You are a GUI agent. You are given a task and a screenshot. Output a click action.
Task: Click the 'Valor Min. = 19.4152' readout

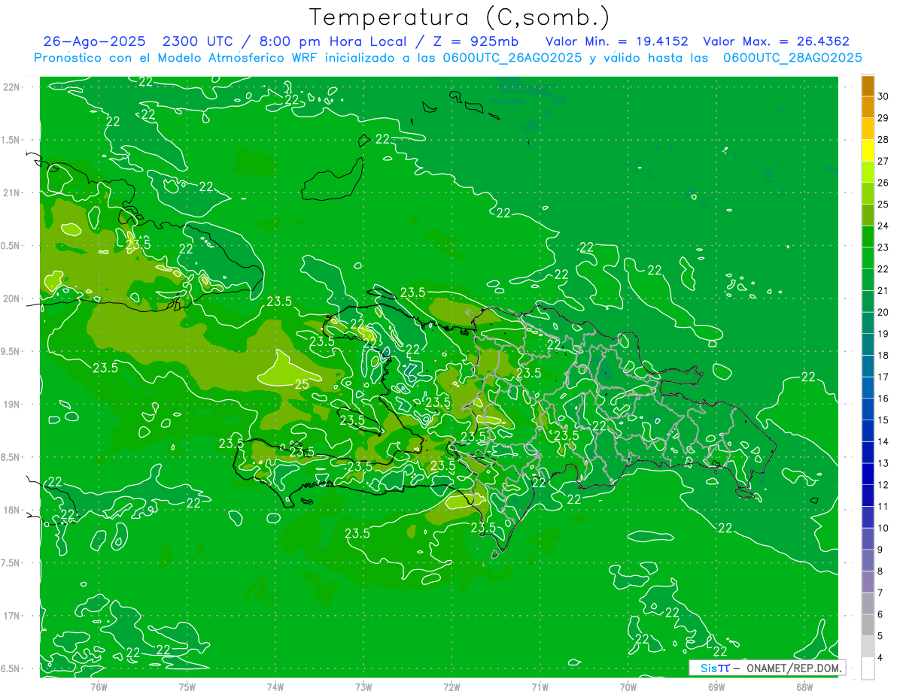coord(616,41)
